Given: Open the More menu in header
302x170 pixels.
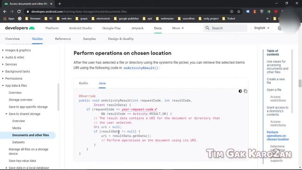Looking at the screenshot, I should pos(178,28).
